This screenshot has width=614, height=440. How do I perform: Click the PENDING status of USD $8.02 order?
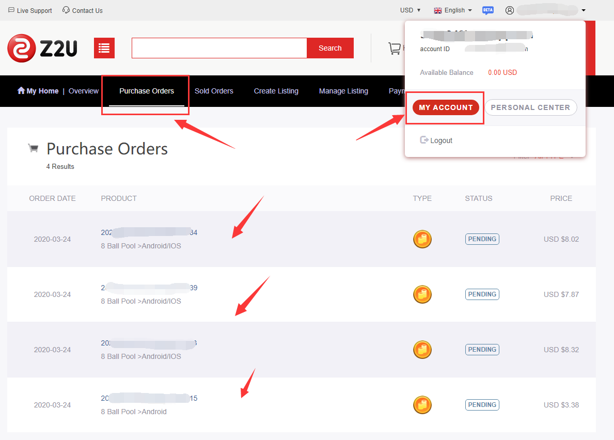[482, 239]
